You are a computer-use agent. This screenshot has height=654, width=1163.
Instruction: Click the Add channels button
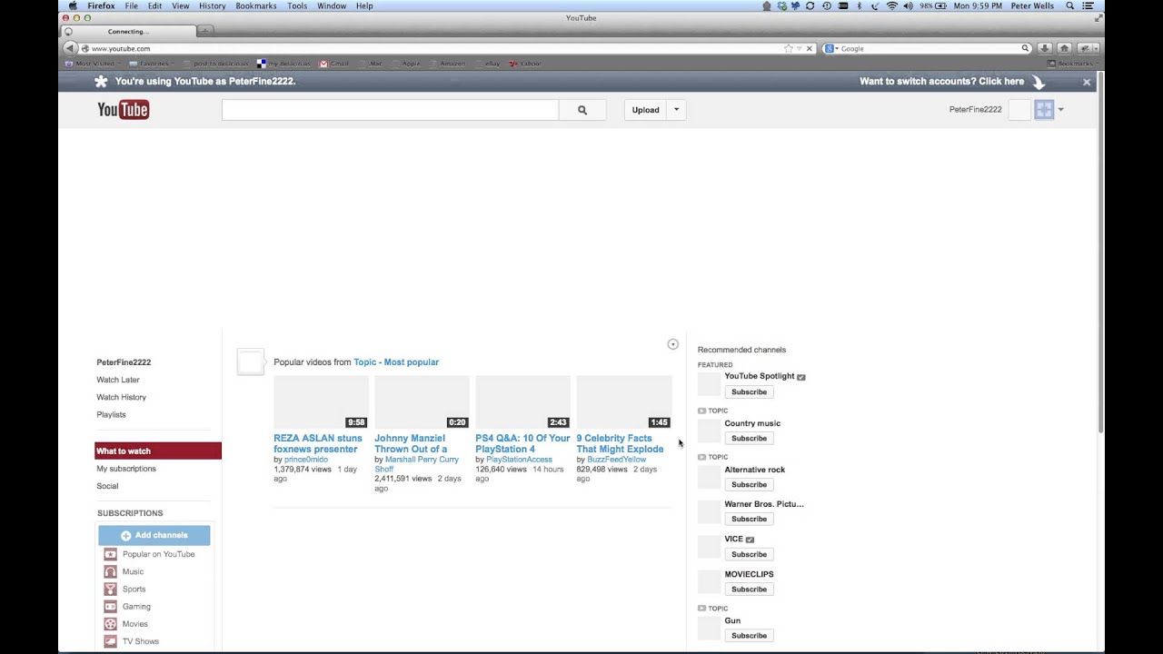coord(154,535)
